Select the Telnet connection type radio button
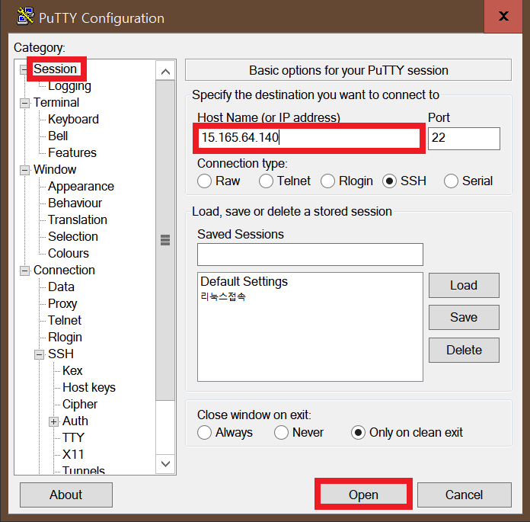Image resolution: width=530 pixels, height=522 pixels. pos(266,181)
